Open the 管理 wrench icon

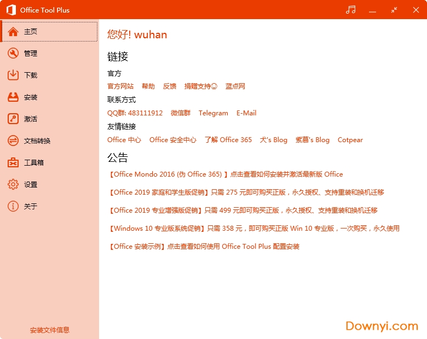pyautogui.click(x=13, y=53)
